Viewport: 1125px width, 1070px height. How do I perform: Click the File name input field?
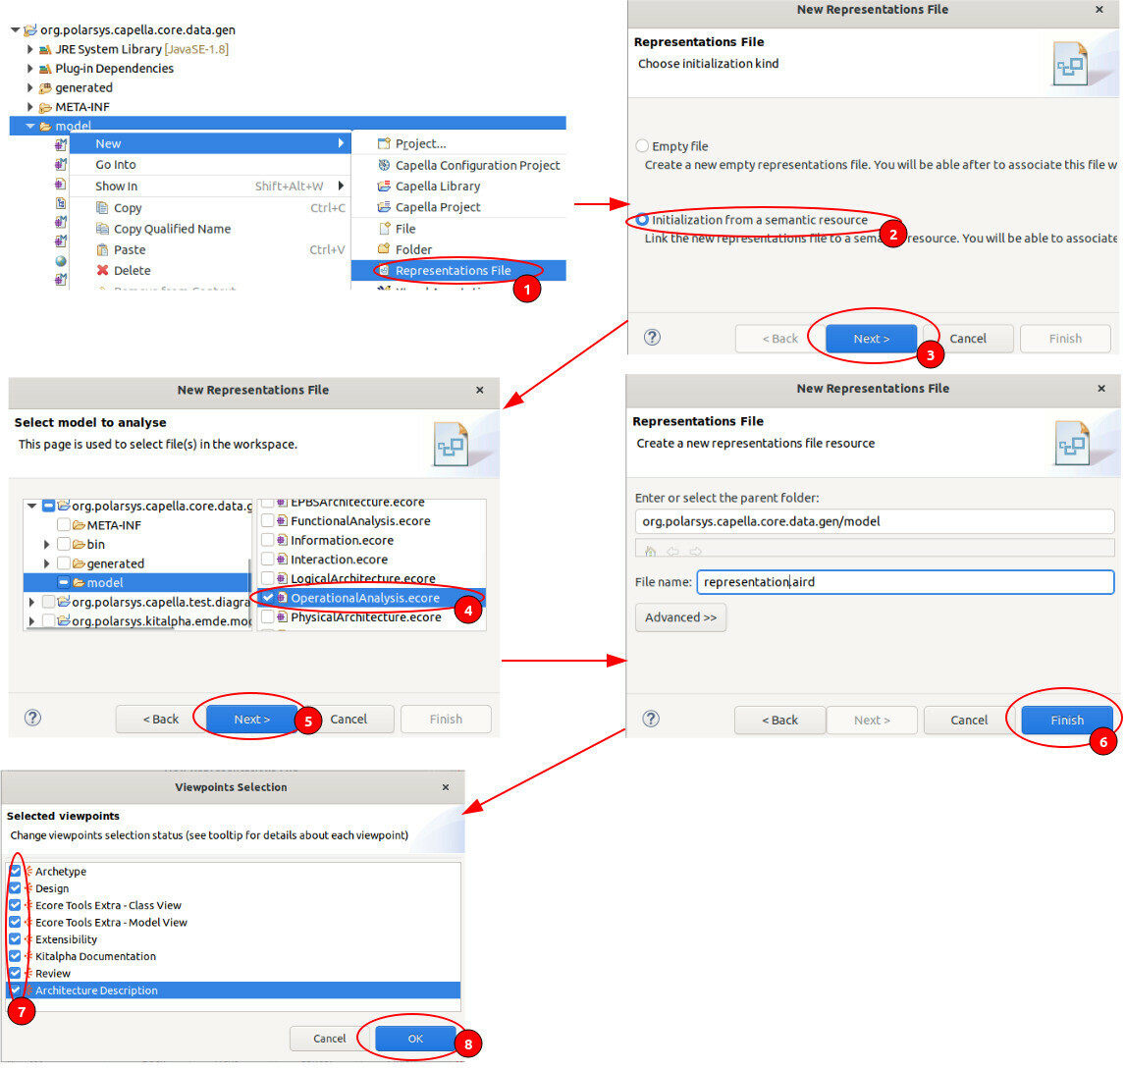click(905, 582)
